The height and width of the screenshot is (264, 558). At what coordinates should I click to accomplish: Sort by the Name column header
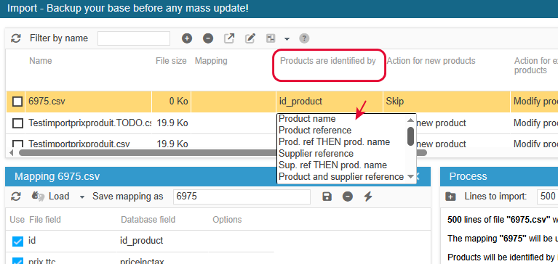[x=41, y=61]
